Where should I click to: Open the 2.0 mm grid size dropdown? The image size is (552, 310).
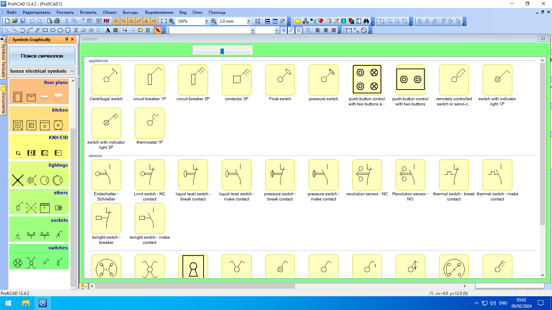point(248,21)
